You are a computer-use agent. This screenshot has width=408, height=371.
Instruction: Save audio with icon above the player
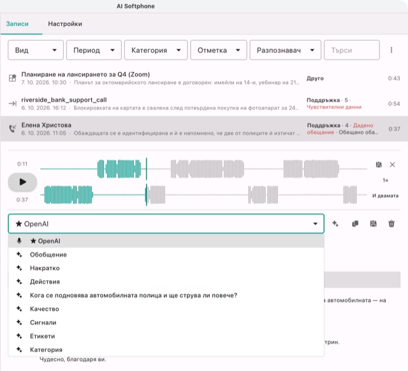379,165
